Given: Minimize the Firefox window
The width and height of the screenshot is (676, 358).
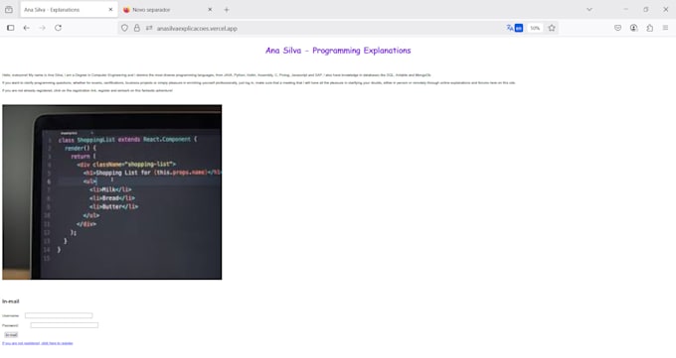Looking at the screenshot, I should coord(626,10).
